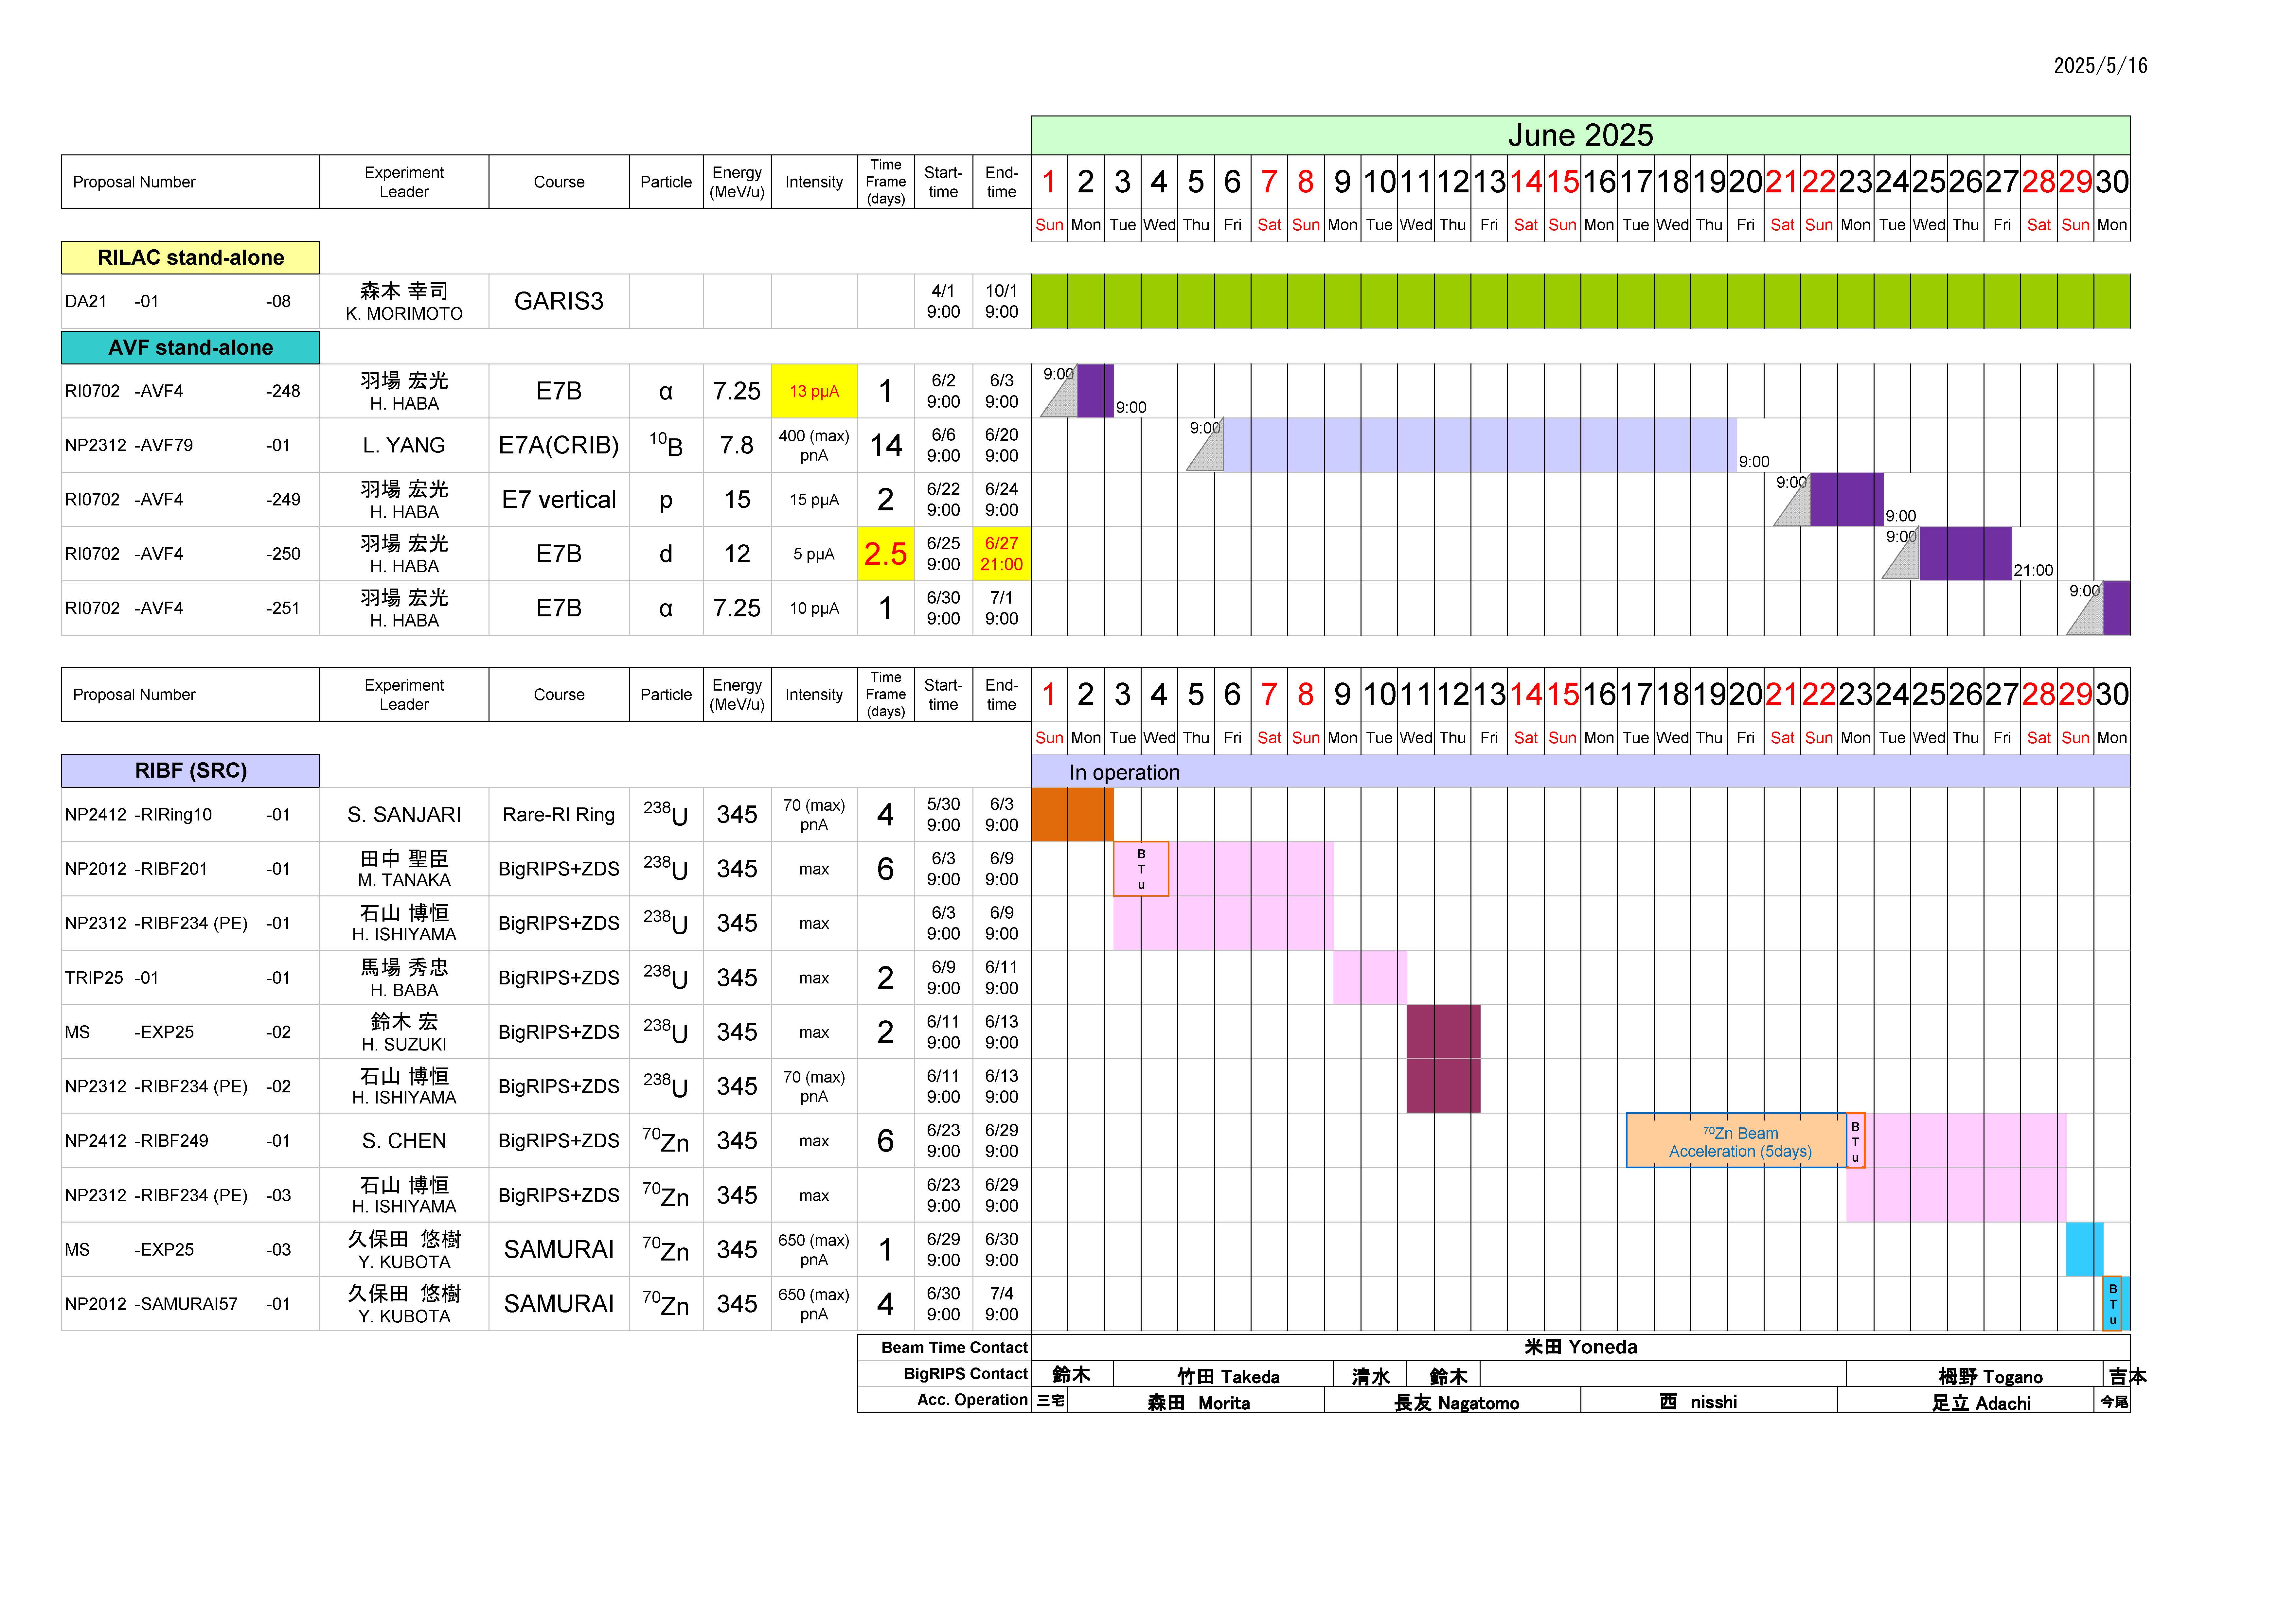Click the M. TANAKA leader cell
The image size is (2296, 1623).
(404, 869)
